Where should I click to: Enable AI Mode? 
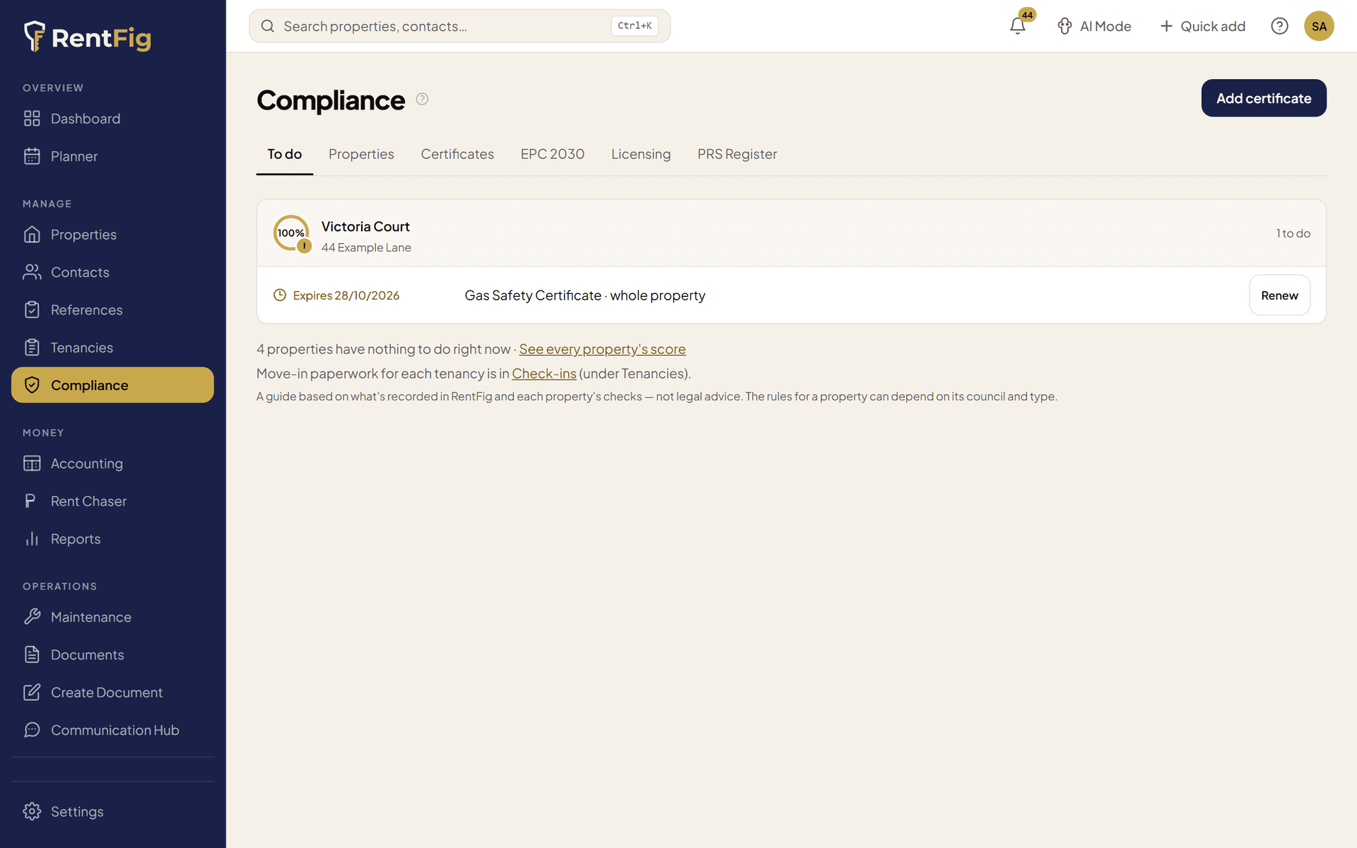(x=1094, y=26)
